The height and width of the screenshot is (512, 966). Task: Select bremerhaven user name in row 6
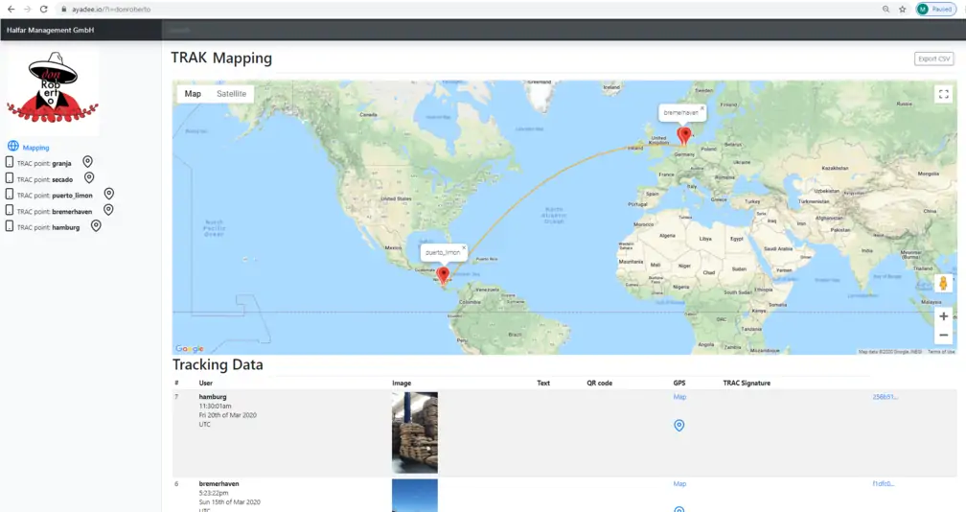click(218, 483)
